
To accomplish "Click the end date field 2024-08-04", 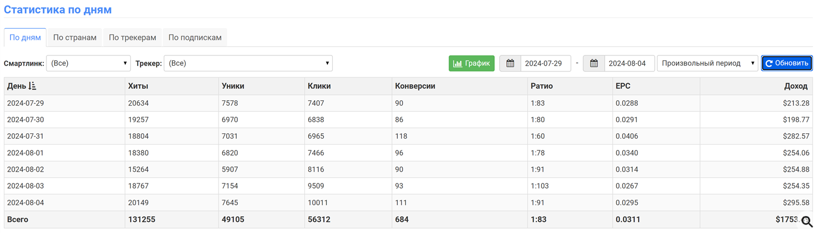I will 629,63.
